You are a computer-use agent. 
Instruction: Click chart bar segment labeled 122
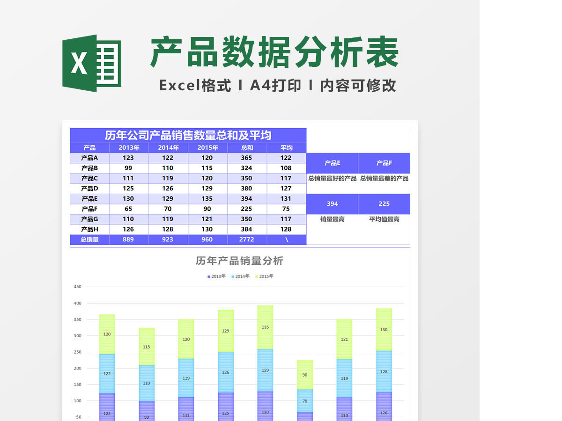point(107,373)
